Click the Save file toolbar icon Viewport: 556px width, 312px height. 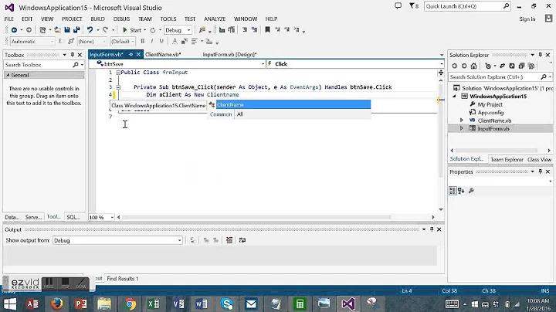67,30
